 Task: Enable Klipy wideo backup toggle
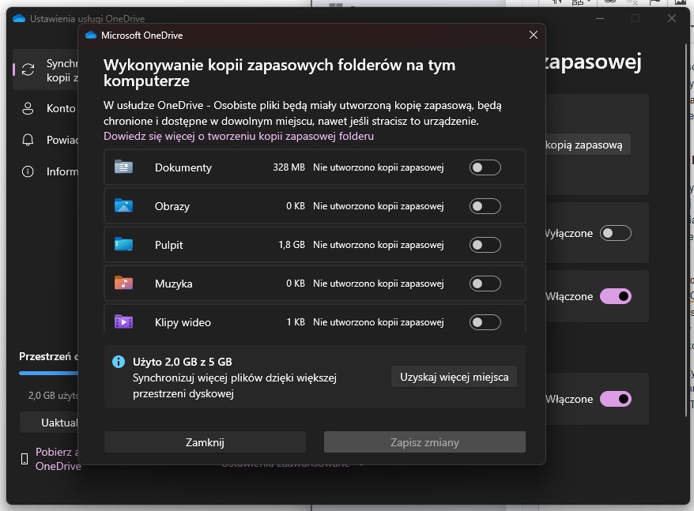tap(485, 321)
